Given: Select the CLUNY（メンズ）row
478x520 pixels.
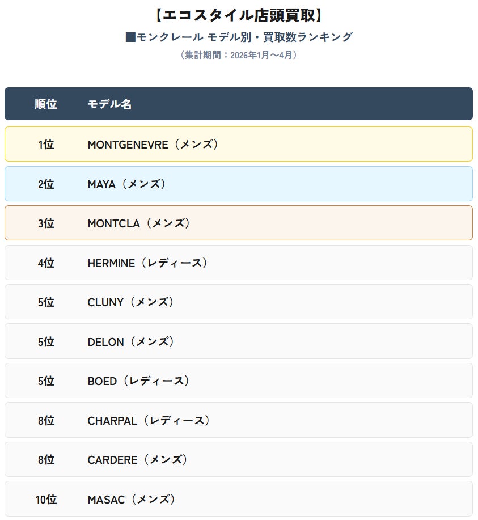Looking at the screenshot, I should coord(239,302).
